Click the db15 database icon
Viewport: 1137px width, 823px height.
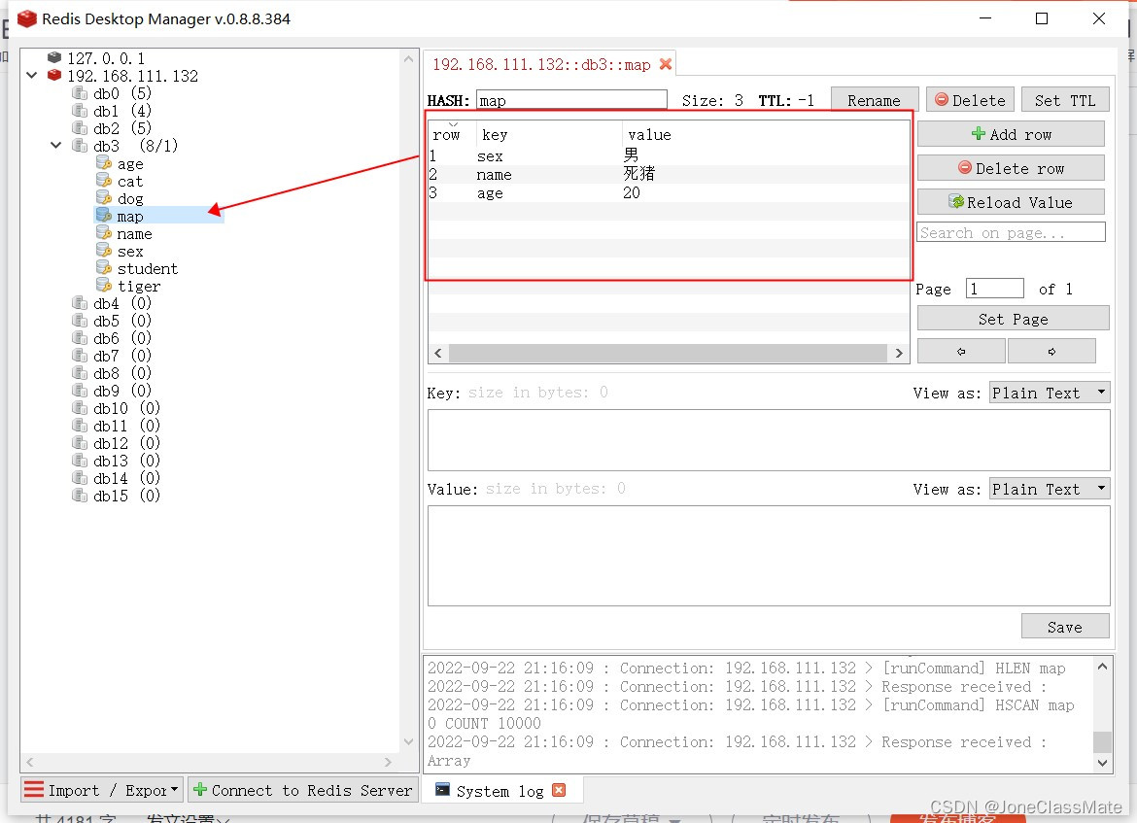tap(80, 496)
